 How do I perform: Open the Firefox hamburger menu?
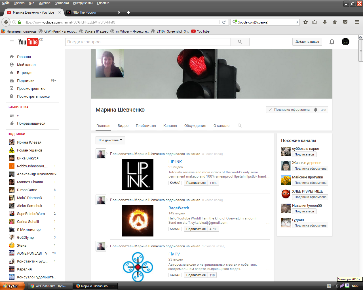(357, 22)
